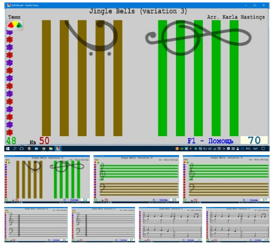Open File Explorer folder icon in taskbar
The width and height of the screenshot is (272, 246).
pyautogui.click(x=51, y=148)
